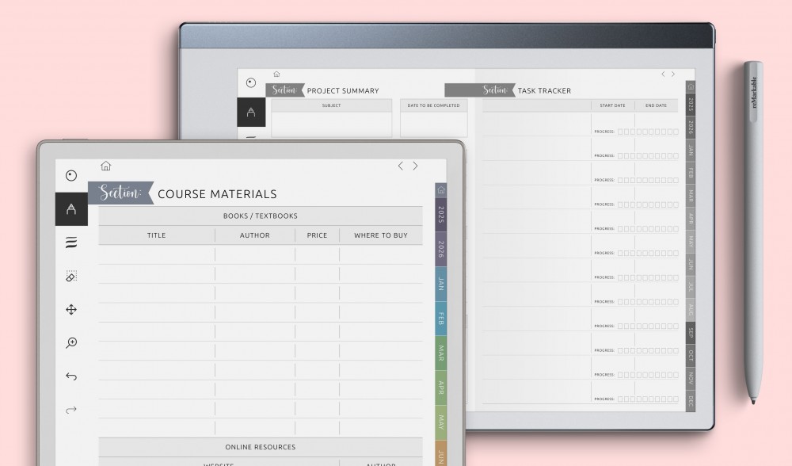Select the purple 2025 tab swatch
This screenshot has width=792, height=466.
[440, 216]
